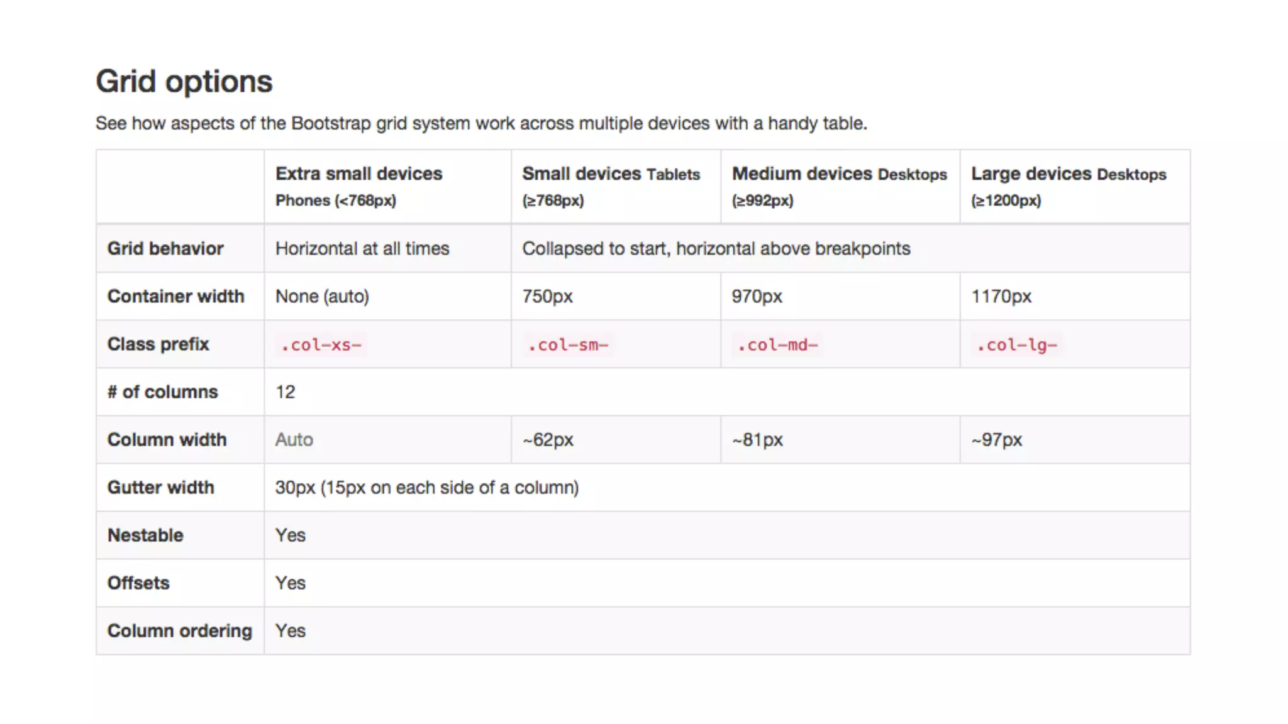The image size is (1288, 724).
Task: Select the .col-sm- class prefix code
Action: point(568,344)
